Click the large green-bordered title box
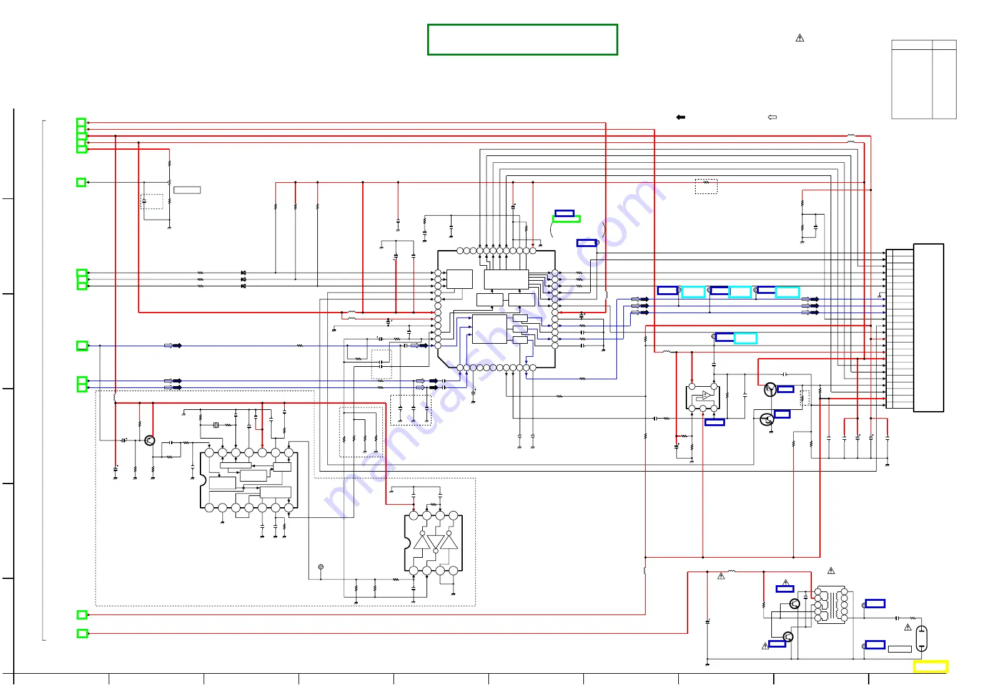983x690 pixels. pyautogui.click(x=523, y=40)
